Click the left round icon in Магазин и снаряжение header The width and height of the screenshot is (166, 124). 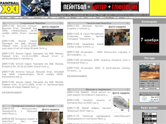[69, 89]
